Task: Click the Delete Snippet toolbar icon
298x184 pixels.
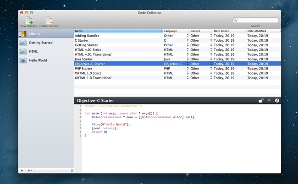Action: pyautogui.click(x=49, y=20)
